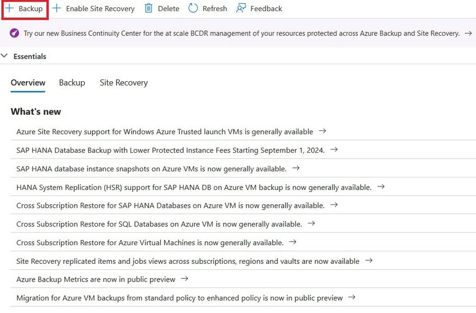The width and height of the screenshot is (476, 313).
Task: Open SAP HANA Database Backup Lower Fees announcement
Action: (x=170, y=150)
